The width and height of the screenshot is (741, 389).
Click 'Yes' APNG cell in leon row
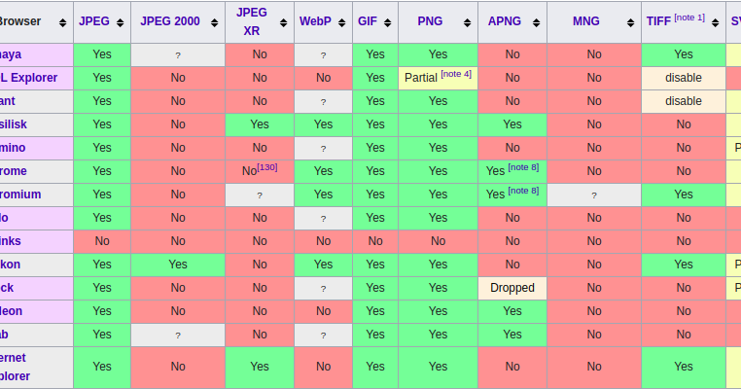512,311
